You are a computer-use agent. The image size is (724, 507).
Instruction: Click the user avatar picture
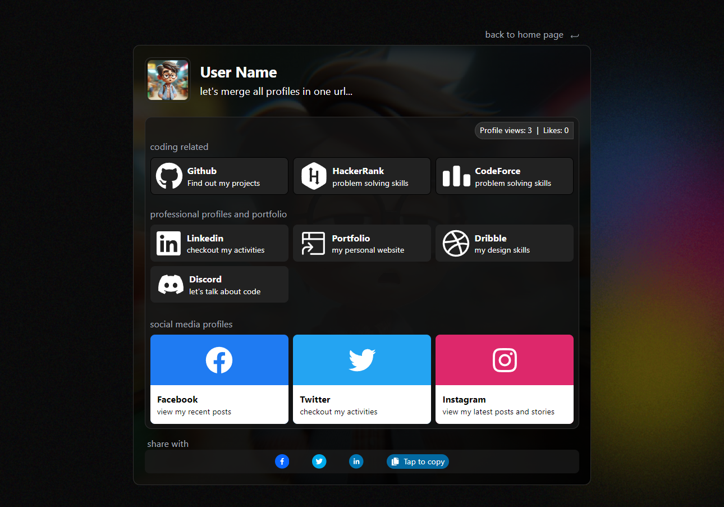pos(168,80)
